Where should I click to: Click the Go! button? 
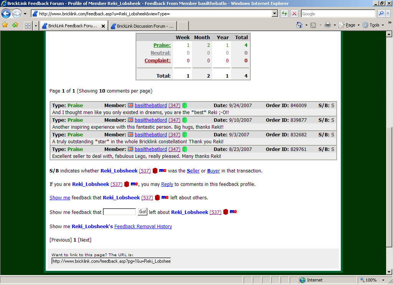(x=143, y=212)
